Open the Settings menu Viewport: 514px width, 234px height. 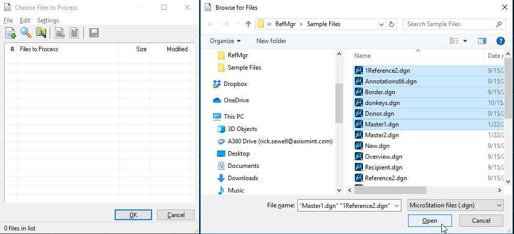(x=48, y=20)
